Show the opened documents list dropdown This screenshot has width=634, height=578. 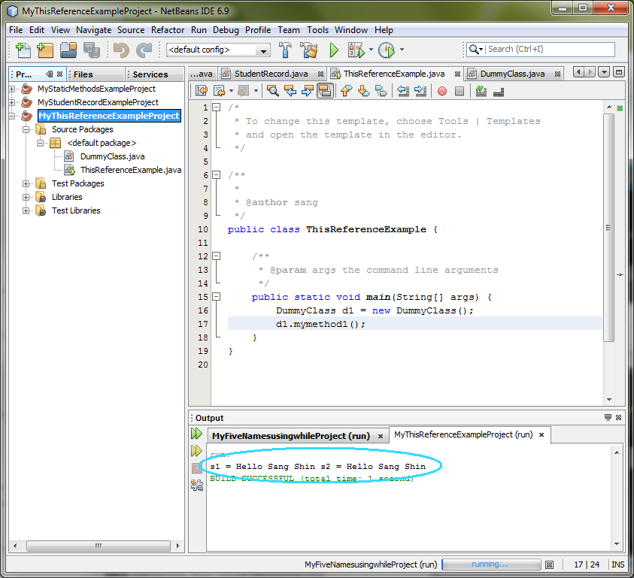tap(604, 72)
